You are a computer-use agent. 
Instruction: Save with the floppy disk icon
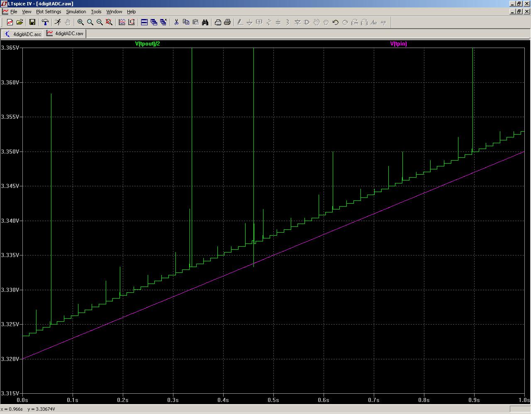click(x=32, y=22)
